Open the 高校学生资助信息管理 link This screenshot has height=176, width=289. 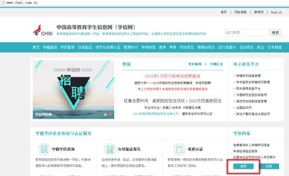[251, 101]
